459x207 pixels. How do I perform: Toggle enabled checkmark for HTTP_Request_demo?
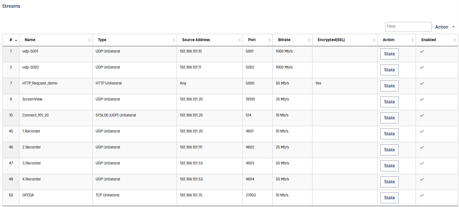[422, 83]
